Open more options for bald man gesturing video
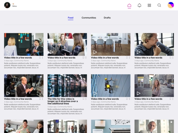Viewport: 178px width, 133px height. (x=43, y=99)
